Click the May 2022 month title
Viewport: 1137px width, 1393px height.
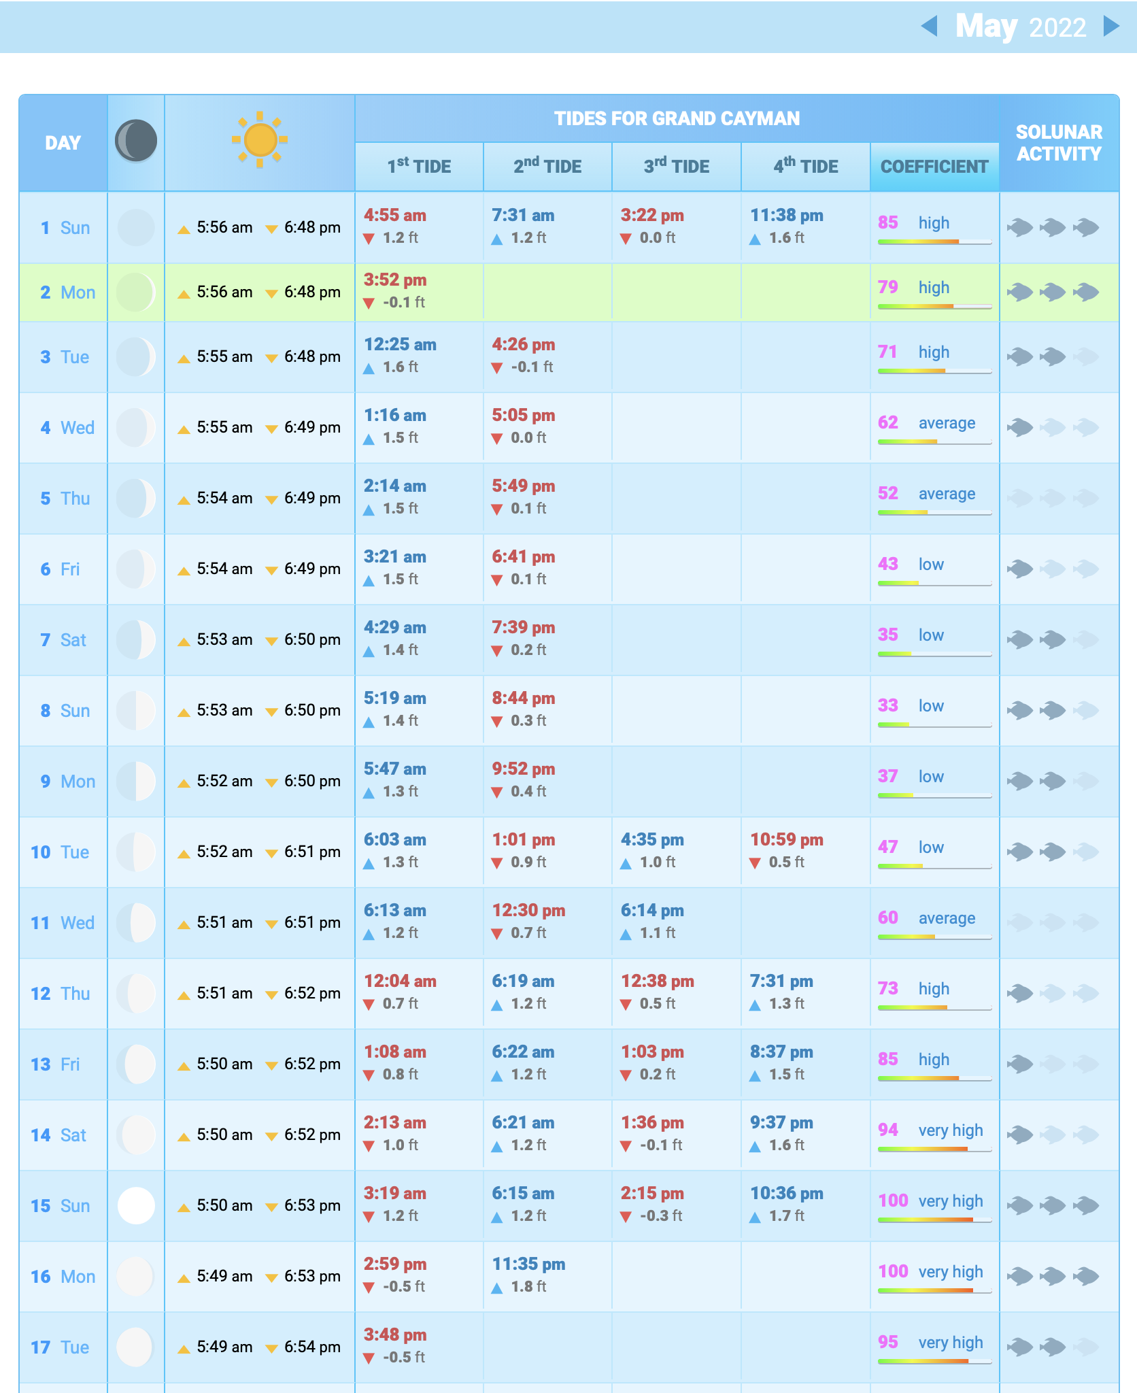pyautogui.click(x=1020, y=27)
